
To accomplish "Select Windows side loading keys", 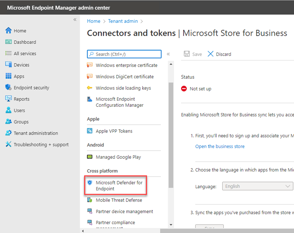I will [123, 88].
